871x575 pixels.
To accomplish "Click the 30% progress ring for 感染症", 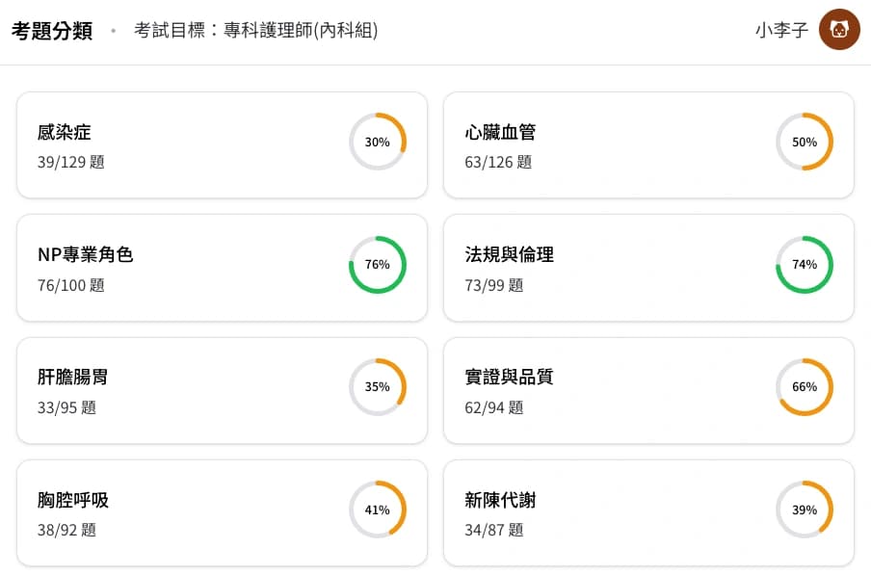I will tap(378, 142).
